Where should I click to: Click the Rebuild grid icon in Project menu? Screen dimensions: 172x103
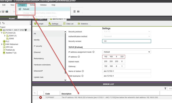(x=20, y=9)
